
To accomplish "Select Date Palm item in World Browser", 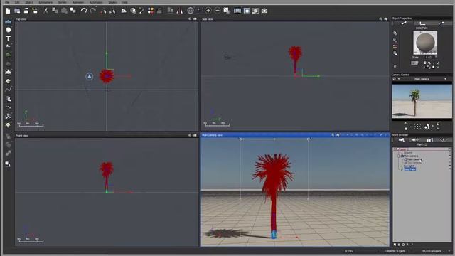I will 409,169.
